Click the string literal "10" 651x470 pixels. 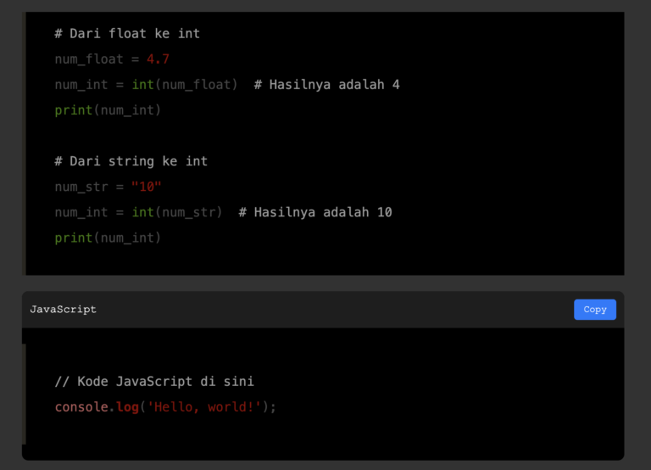[x=146, y=187]
